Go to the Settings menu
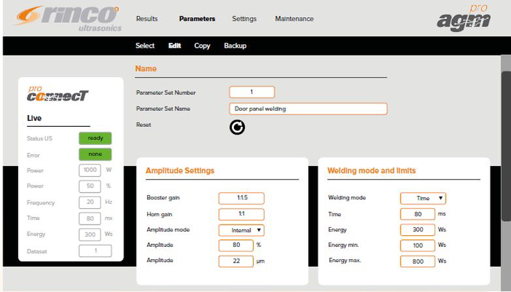 click(x=244, y=19)
